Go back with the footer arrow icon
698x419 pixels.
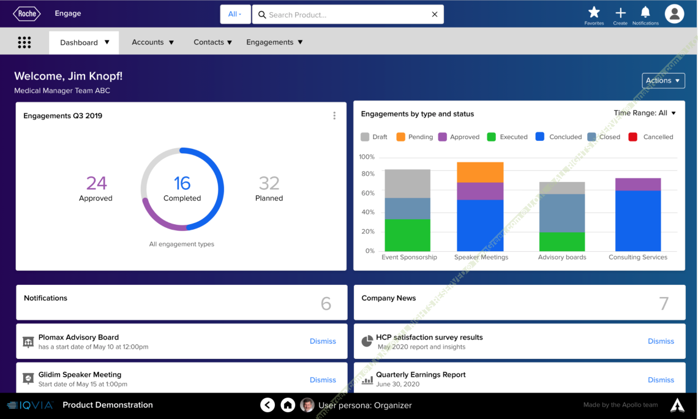pyautogui.click(x=268, y=405)
